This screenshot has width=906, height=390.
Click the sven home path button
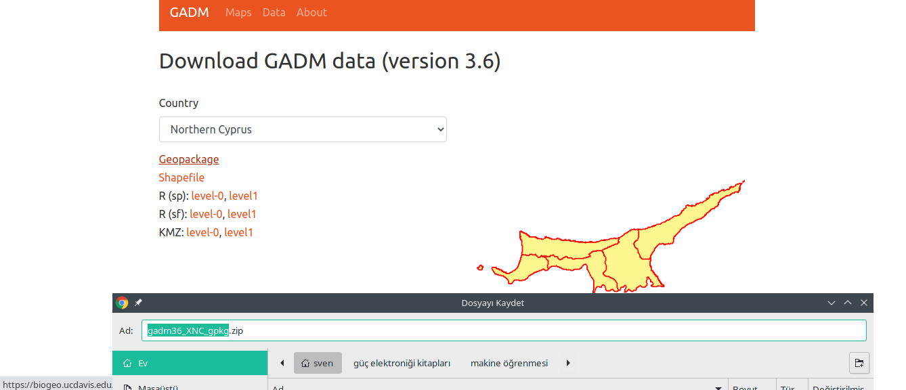[x=318, y=363]
